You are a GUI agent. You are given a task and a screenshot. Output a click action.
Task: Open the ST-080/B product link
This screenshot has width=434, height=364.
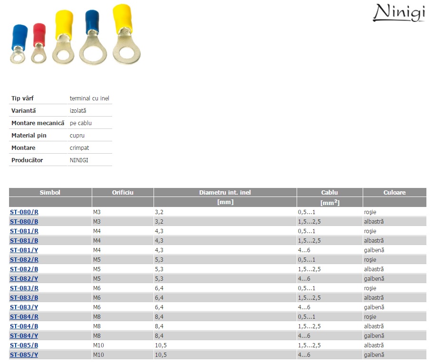click(x=24, y=222)
